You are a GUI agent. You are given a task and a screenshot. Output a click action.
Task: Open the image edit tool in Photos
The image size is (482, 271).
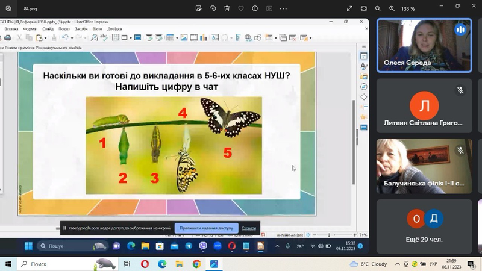click(x=199, y=8)
